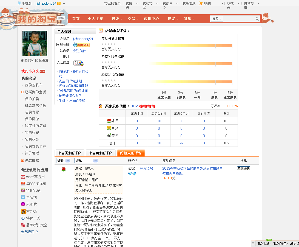Open 个人主页 in nav bar

click(x=95, y=19)
